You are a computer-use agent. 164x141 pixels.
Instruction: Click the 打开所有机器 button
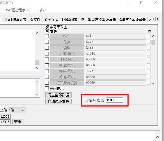tap(67, 83)
